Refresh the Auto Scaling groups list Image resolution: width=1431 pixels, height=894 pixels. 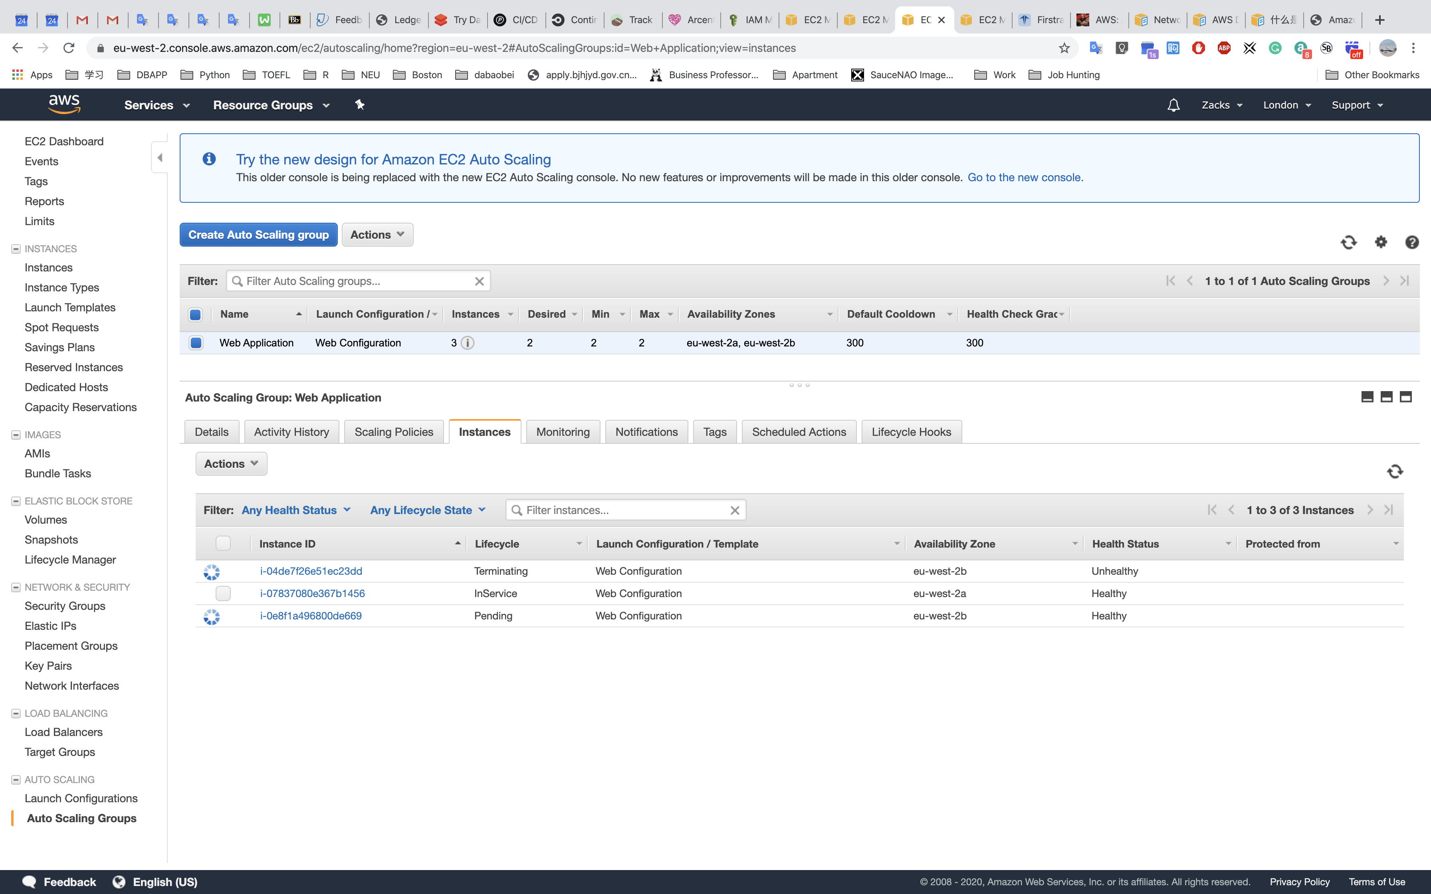coord(1348,242)
